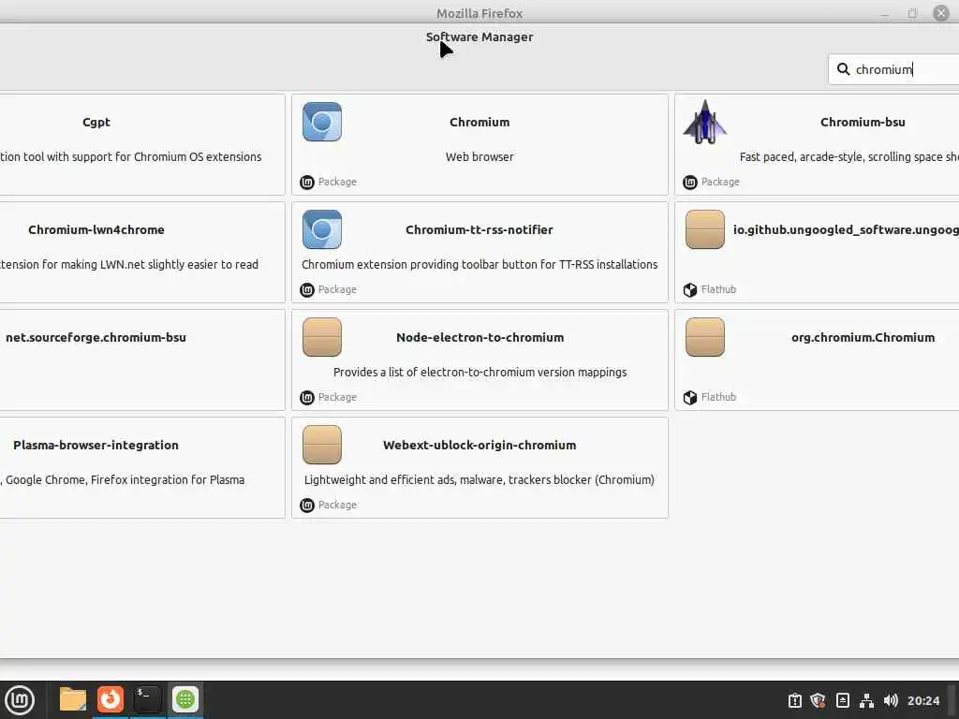
Task: Click the clock showing 20:24
Action: coord(923,700)
